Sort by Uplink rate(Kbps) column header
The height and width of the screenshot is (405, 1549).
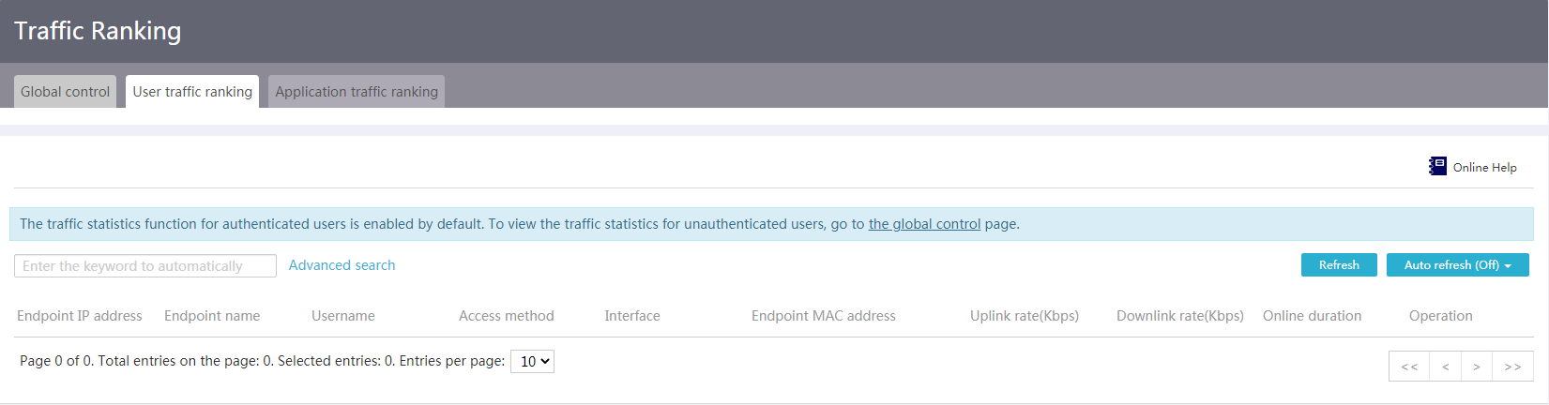(1025, 316)
